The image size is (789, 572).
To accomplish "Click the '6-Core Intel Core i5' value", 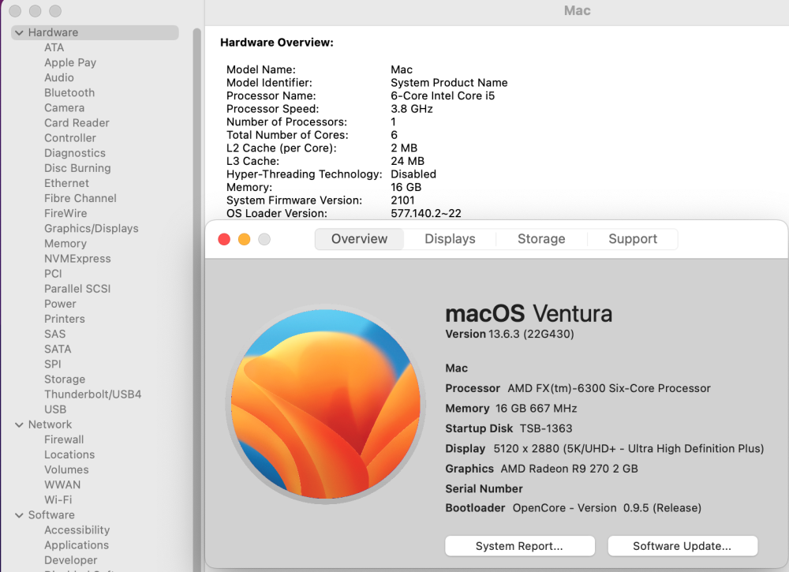I will pos(443,96).
